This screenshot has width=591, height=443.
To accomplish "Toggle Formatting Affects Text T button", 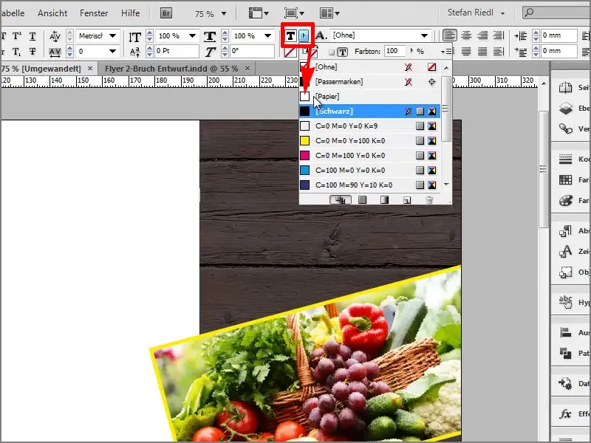I will [x=342, y=52].
